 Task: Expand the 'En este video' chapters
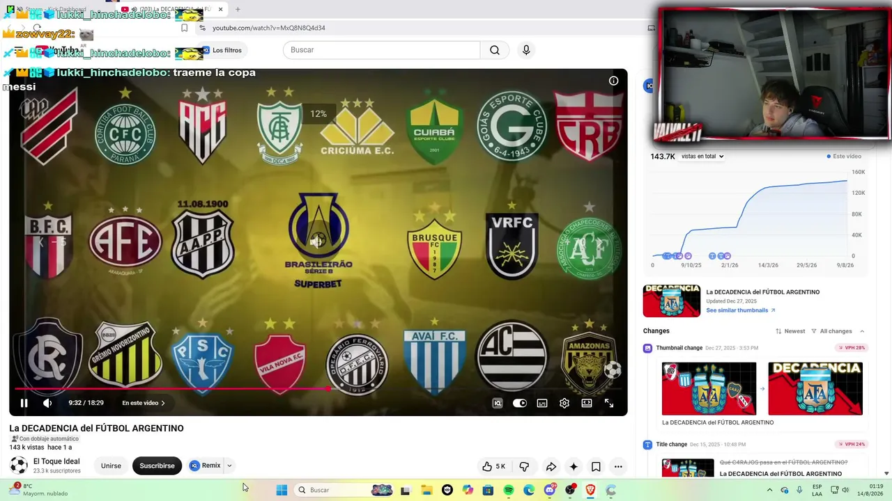(x=144, y=403)
